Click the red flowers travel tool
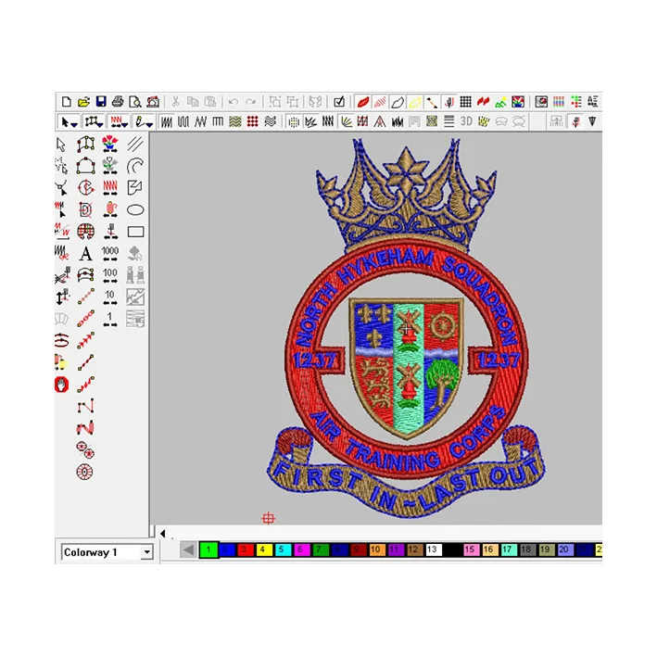The height and width of the screenshot is (657, 657). click(109, 144)
